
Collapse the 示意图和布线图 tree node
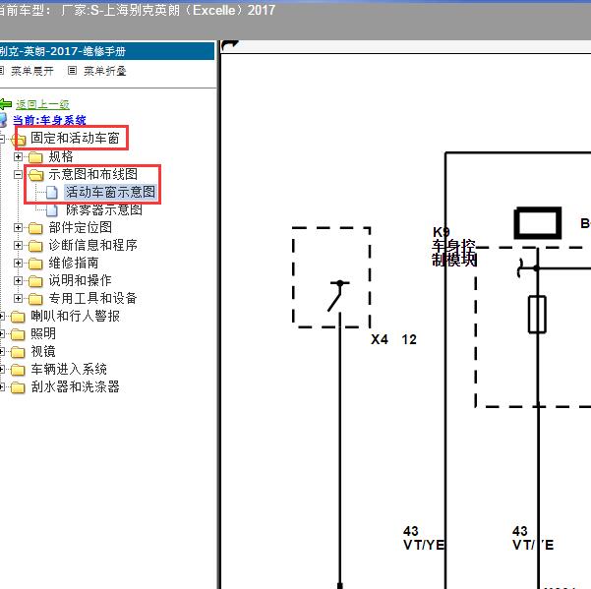pos(20,175)
